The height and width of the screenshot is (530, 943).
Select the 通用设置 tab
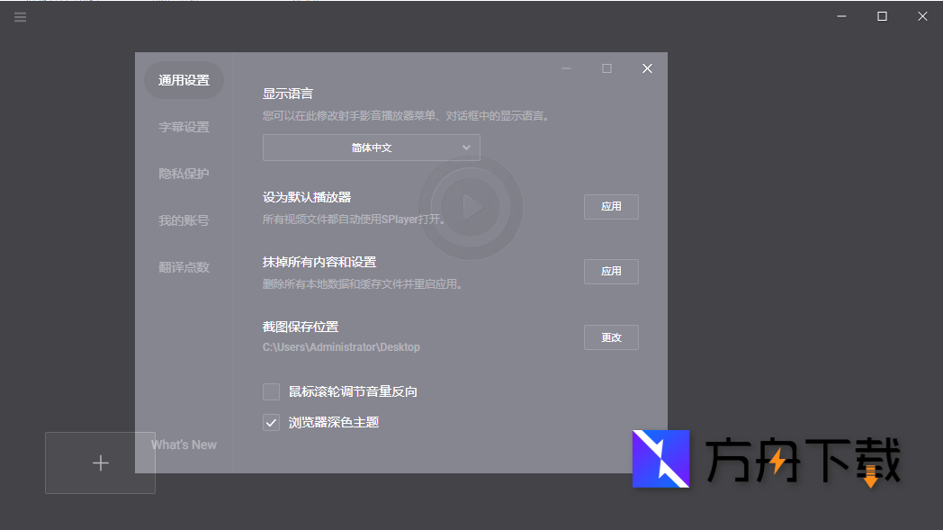pyautogui.click(x=184, y=79)
